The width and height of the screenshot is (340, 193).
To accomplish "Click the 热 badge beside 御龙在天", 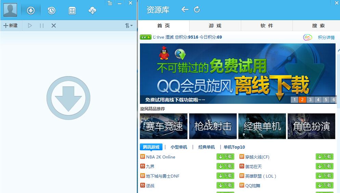I will pos(242,166).
